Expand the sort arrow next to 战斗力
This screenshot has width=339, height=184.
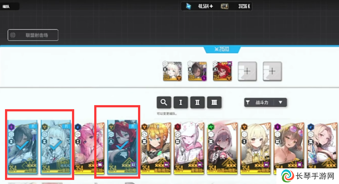pyautogui.click(x=280, y=102)
